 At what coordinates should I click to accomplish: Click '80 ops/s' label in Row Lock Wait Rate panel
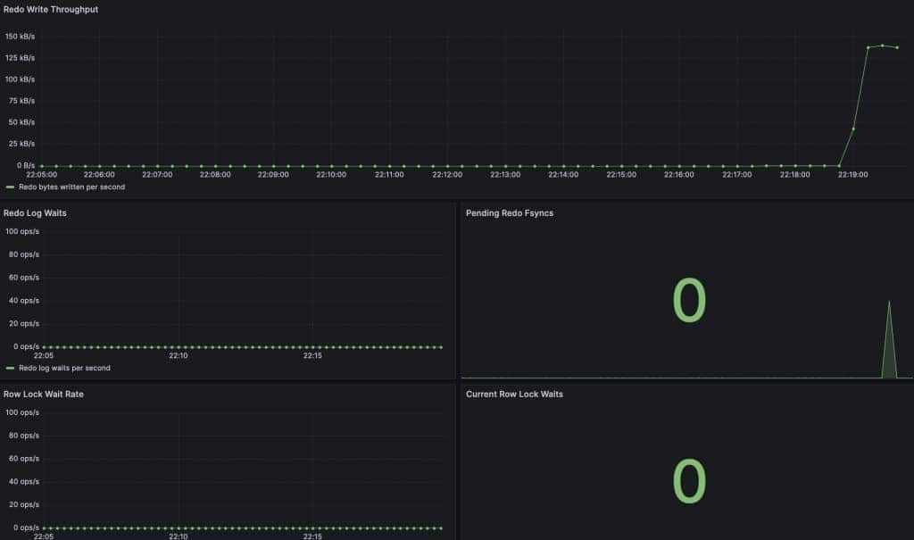(24, 436)
